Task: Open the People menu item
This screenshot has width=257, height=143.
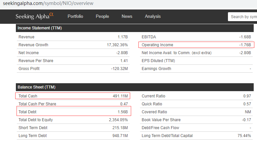Action: coord(102,17)
